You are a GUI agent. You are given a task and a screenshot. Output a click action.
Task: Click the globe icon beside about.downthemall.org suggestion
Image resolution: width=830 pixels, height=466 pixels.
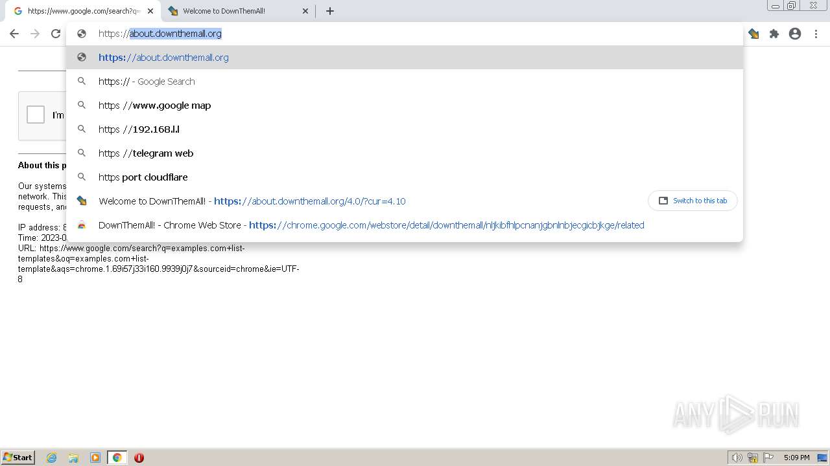(82, 57)
